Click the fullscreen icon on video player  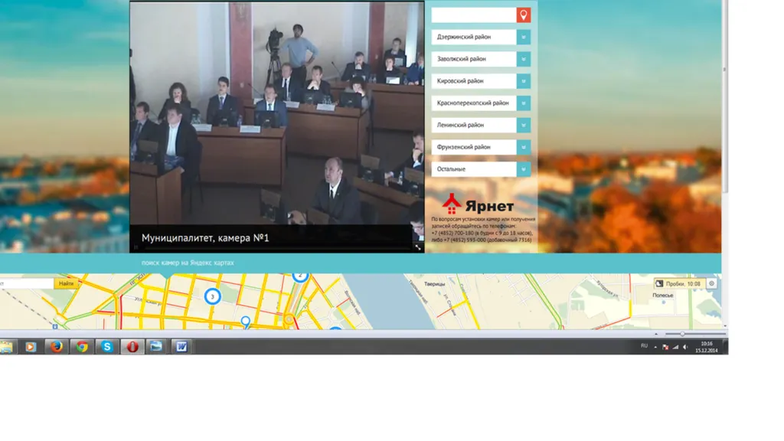417,247
